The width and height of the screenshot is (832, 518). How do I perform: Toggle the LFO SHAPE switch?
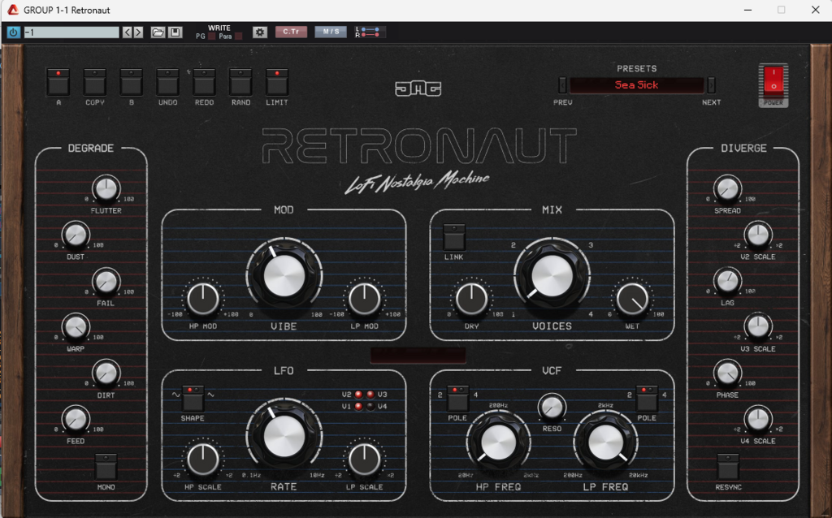(193, 399)
